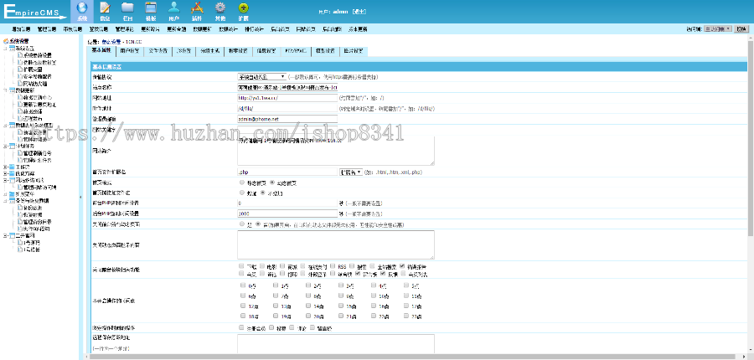Viewport: 754px width, 360px height.
Task: Click the green 扩展 plus icon
Action: click(243, 10)
